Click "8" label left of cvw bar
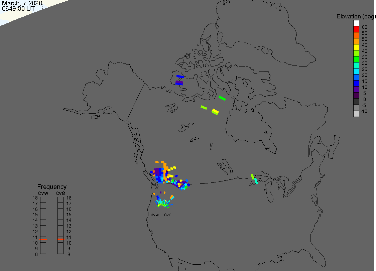Image resolution: width=376 pixels, height=271 pixels. [x=36, y=254]
